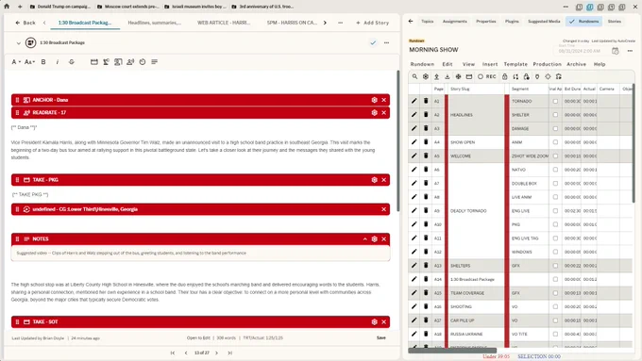Click the upload icon in rundown toolbar

pos(436,76)
